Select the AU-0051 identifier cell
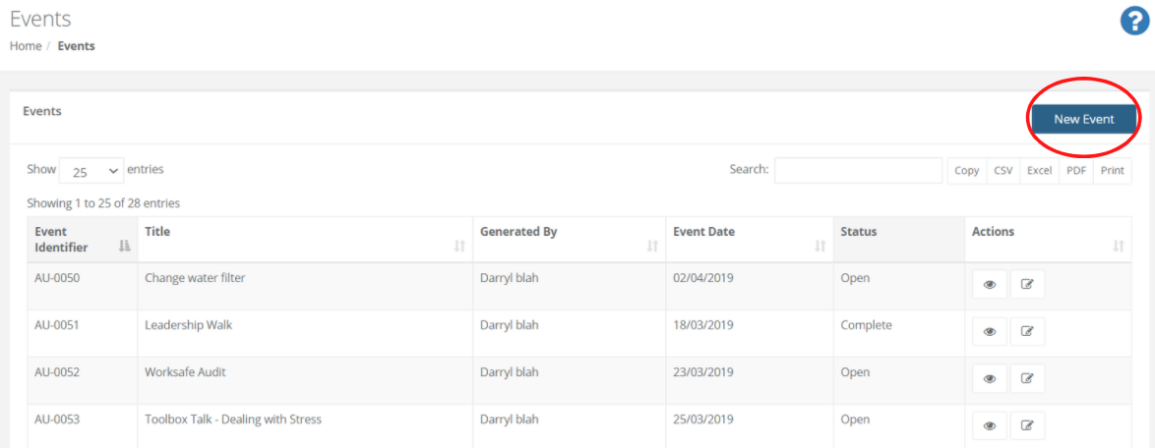 click(x=83, y=333)
